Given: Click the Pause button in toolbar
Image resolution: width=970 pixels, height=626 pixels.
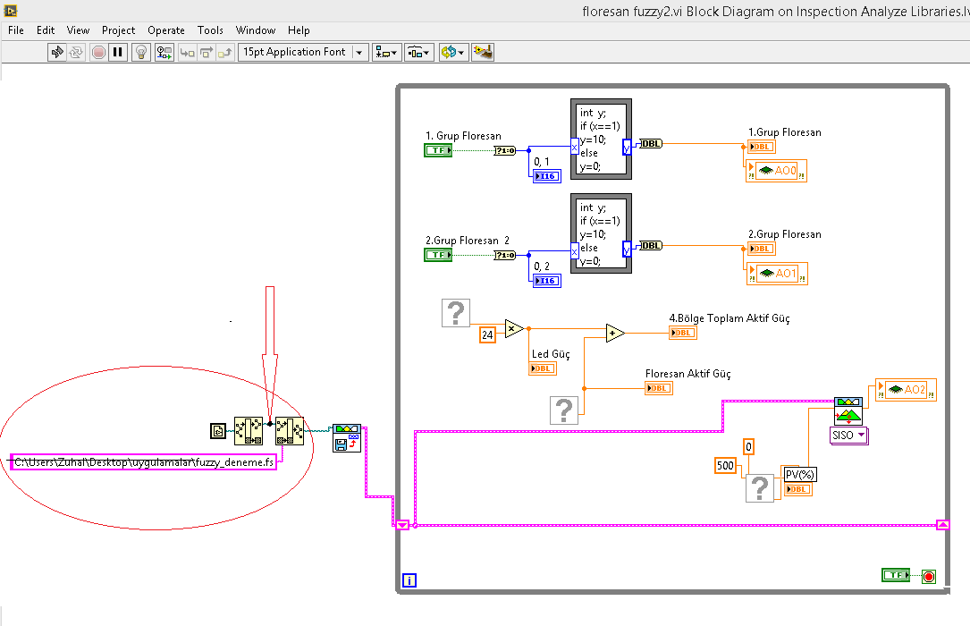Looking at the screenshot, I should click(x=117, y=52).
